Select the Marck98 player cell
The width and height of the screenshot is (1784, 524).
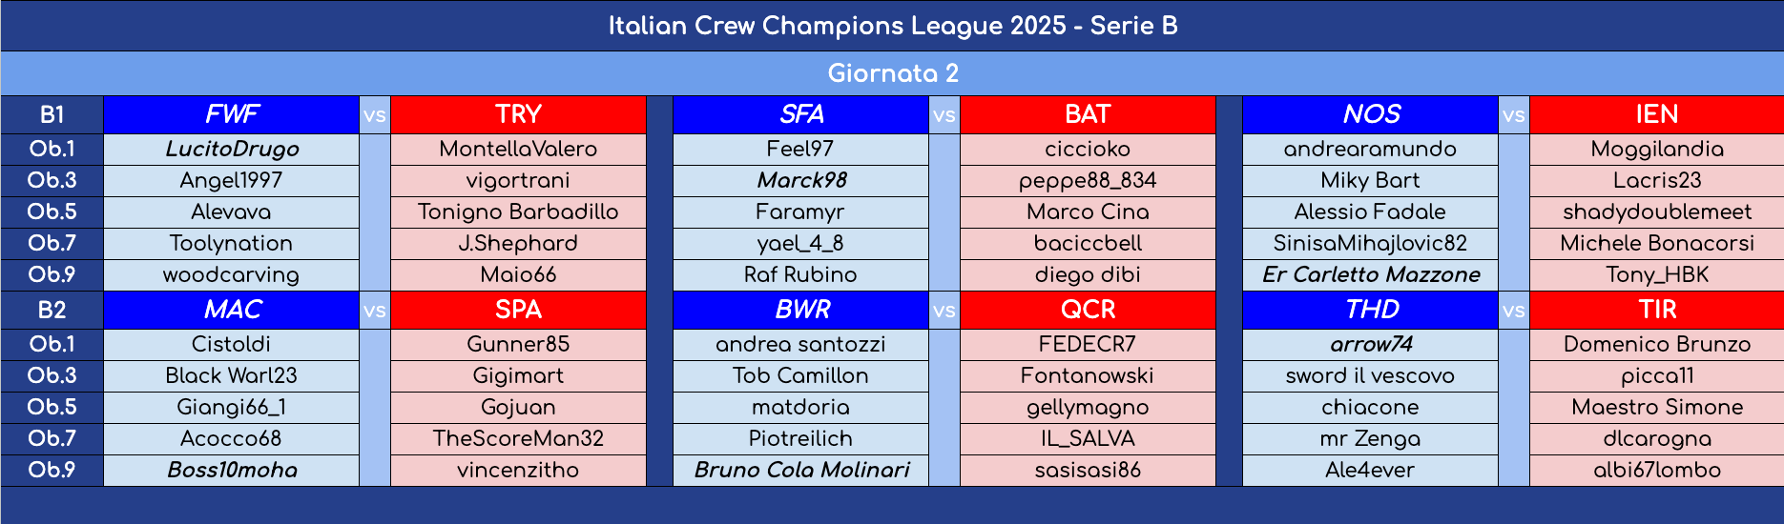tap(800, 180)
